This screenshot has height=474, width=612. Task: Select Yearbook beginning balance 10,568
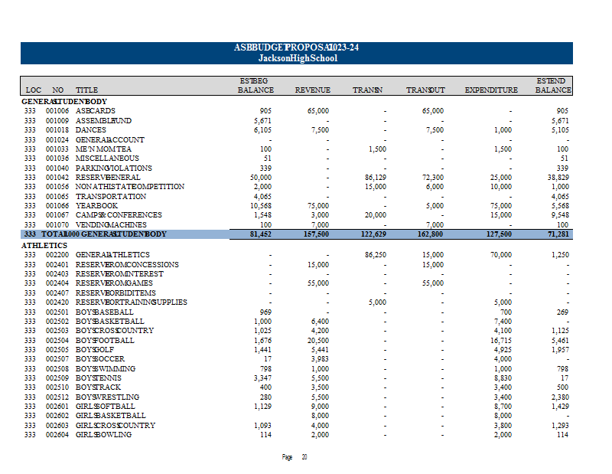coord(261,206)
